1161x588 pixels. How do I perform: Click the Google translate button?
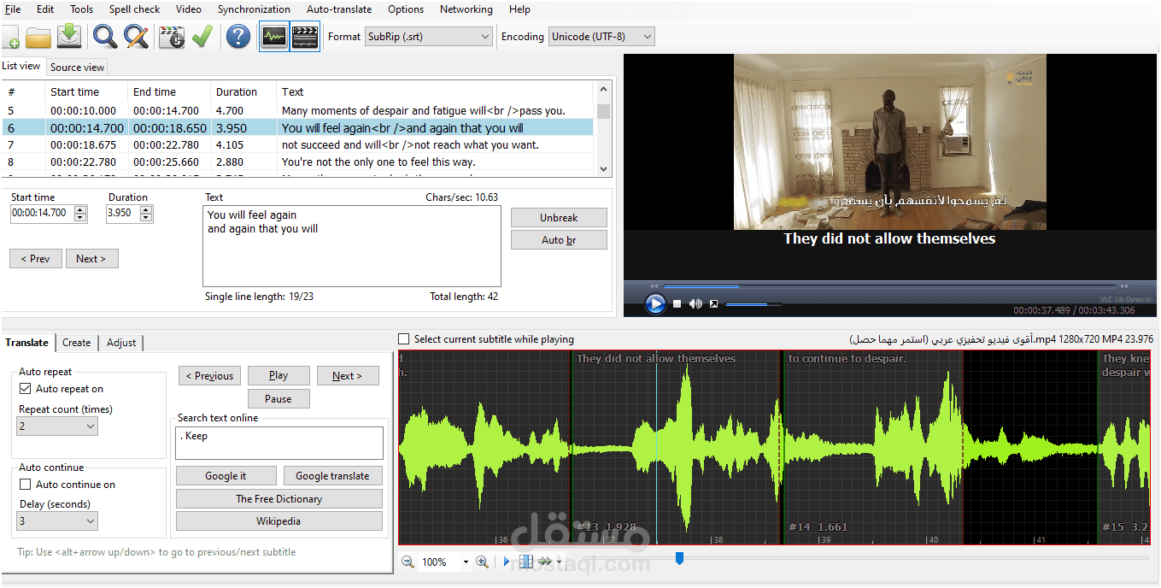[332, 476]
